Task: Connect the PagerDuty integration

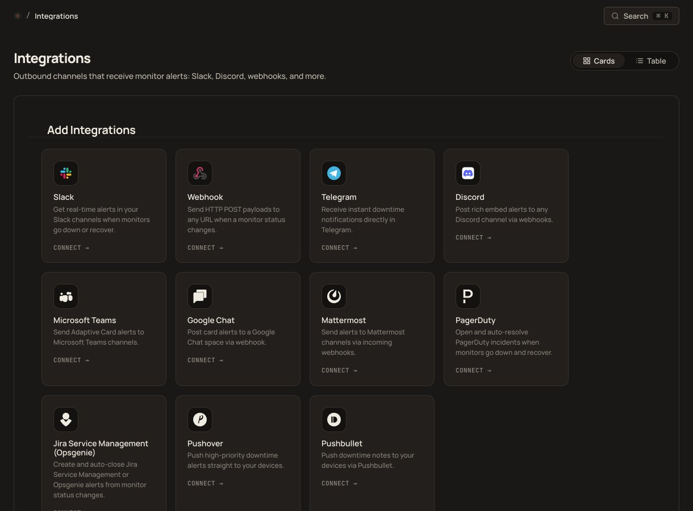Action: click(474, 370)
